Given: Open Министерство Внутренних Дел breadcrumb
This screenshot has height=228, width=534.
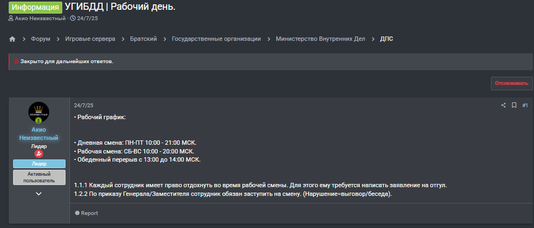Looking at the screenshot, I should pyautogui.click(x=321, y=39).
